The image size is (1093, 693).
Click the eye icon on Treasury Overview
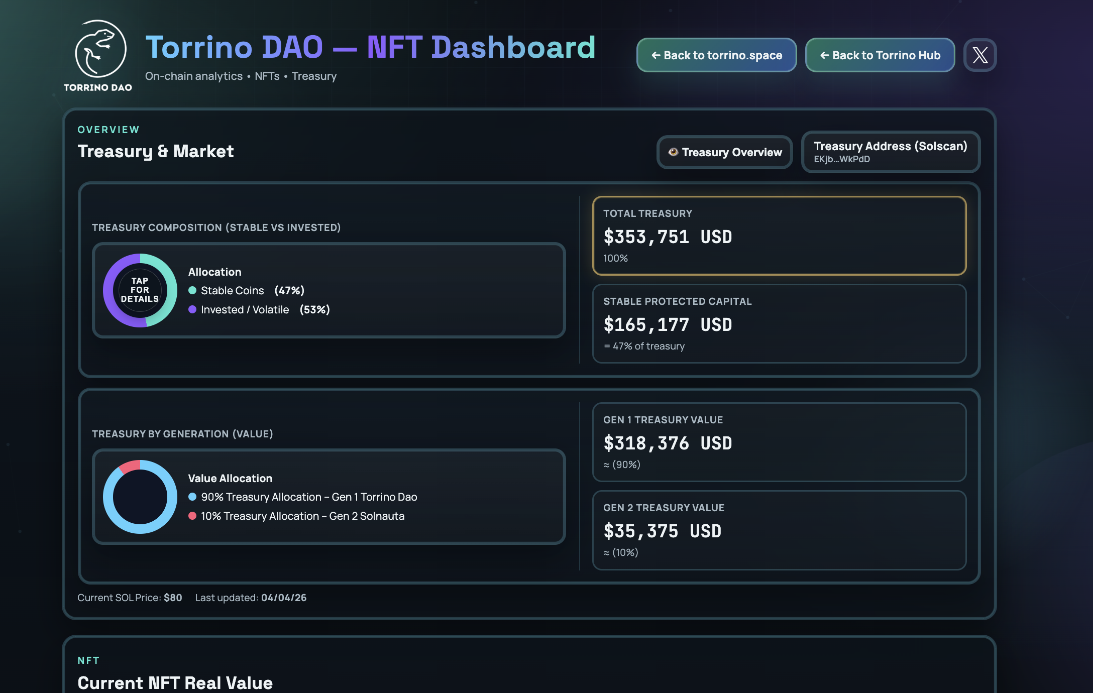pos(673,152)
